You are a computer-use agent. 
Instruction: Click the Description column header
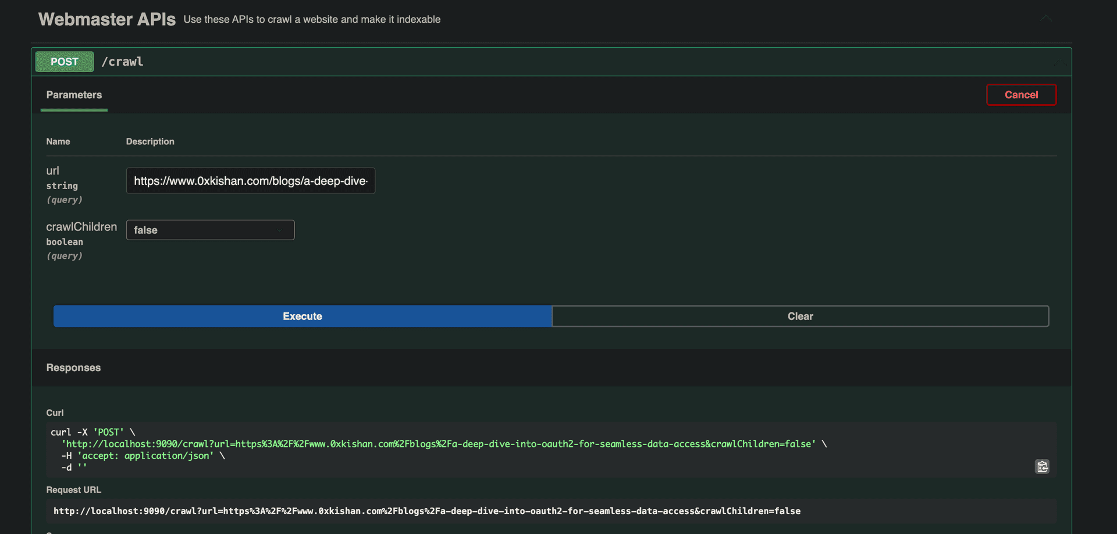pyautogui.click(x=150, y=141)
